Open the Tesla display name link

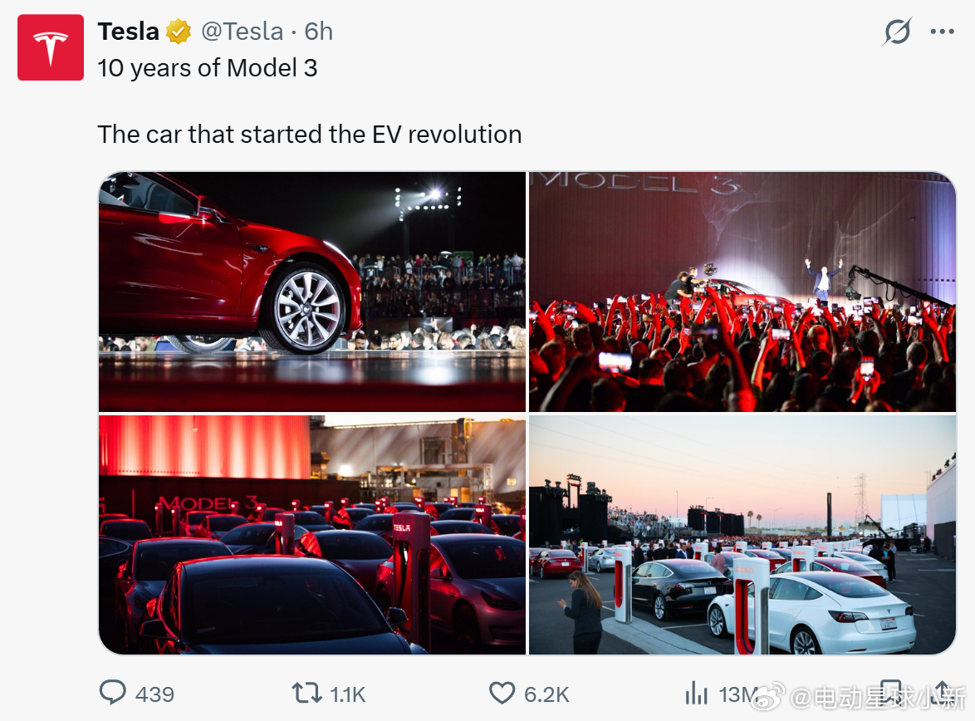128,32
